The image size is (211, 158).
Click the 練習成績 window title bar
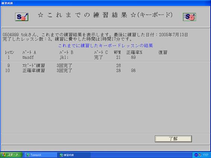pos(105,3)
